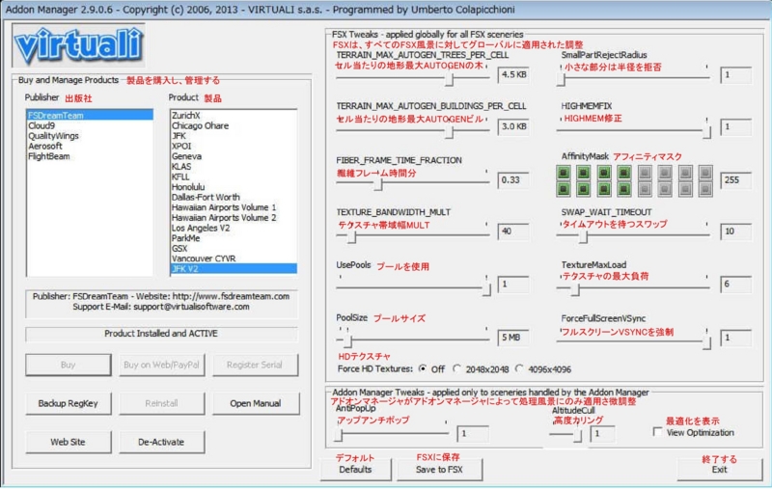
Task: Click the Virtuali logo image
Action: (79, 45)
